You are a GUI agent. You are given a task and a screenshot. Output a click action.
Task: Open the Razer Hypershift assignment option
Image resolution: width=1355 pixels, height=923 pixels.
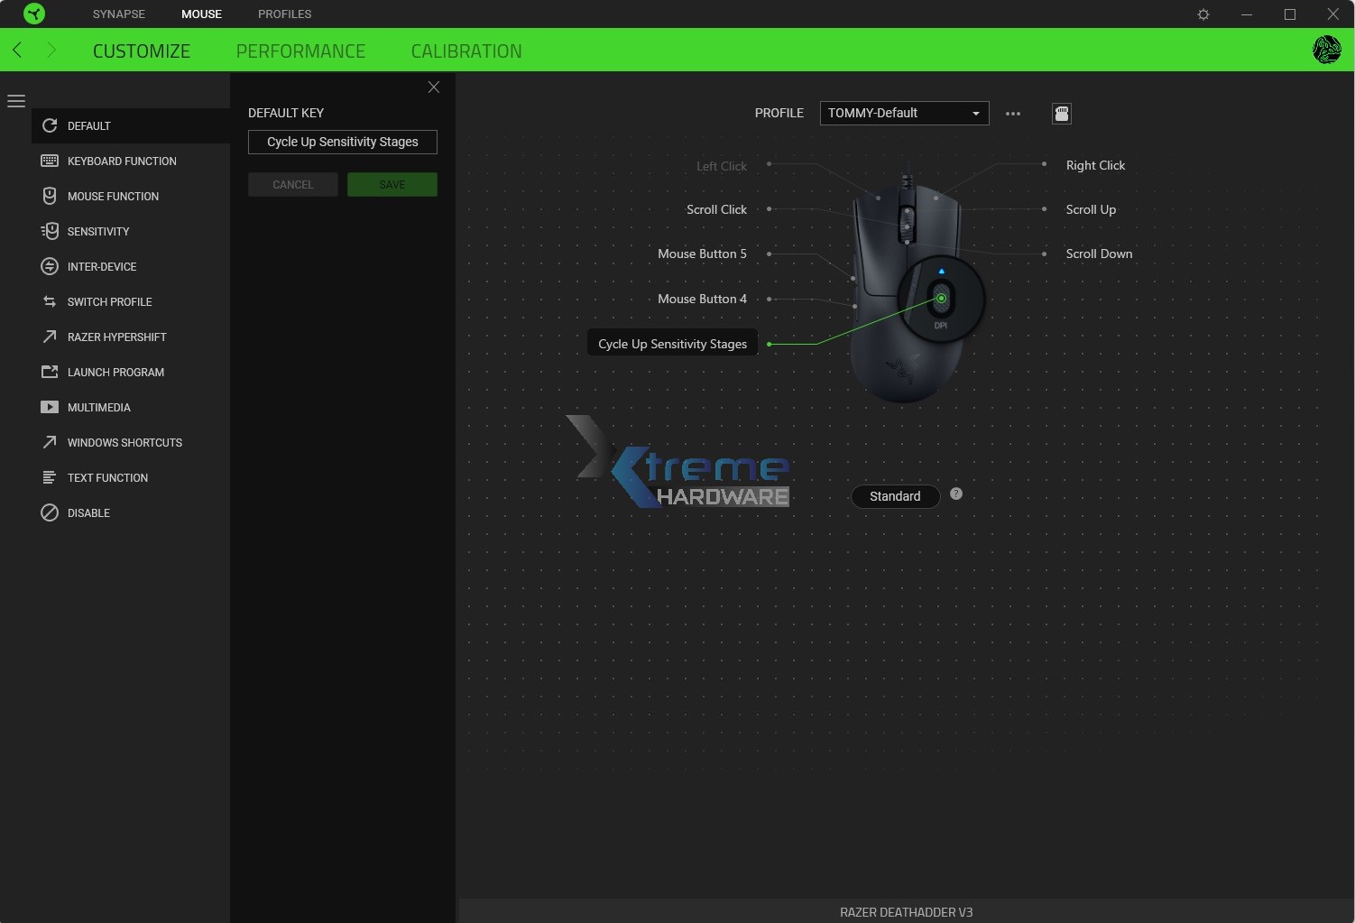click(x=116, y=337)
